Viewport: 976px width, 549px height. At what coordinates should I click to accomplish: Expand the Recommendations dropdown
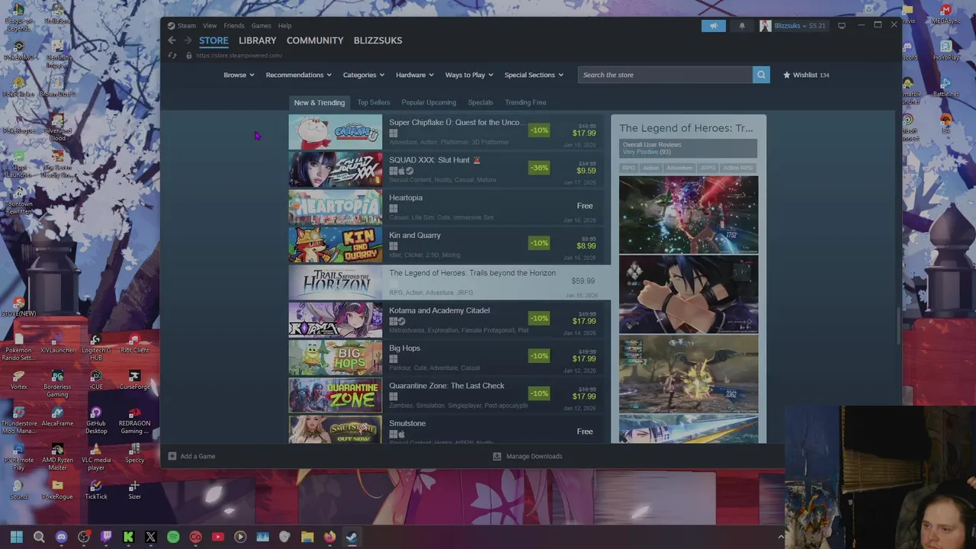coord(298,75)
